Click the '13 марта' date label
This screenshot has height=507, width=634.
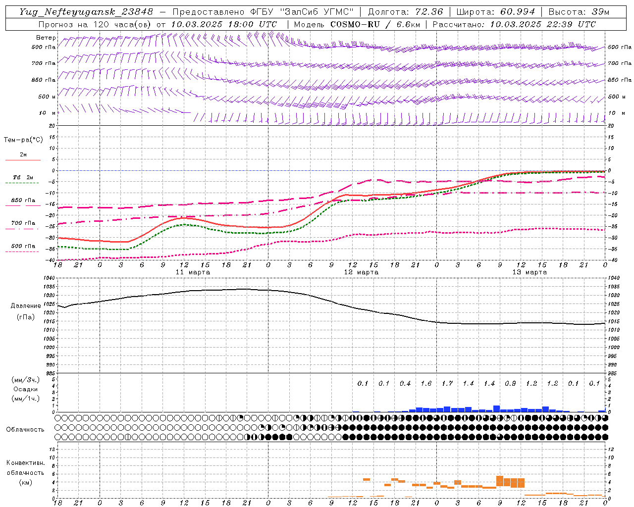[529, 272]
